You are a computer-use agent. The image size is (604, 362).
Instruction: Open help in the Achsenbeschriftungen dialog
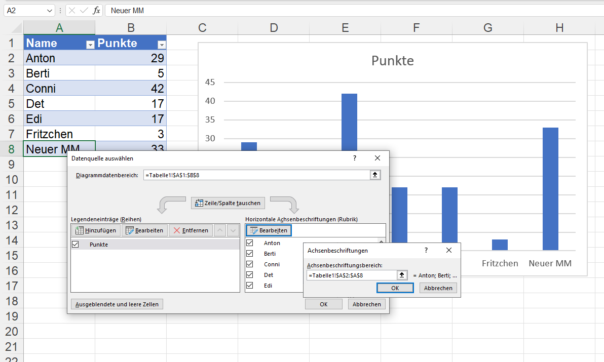coord(426,250)
